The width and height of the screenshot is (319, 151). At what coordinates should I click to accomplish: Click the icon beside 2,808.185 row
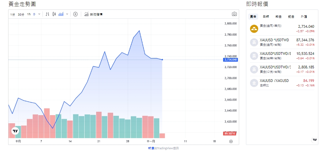click(x=254, y=69)
